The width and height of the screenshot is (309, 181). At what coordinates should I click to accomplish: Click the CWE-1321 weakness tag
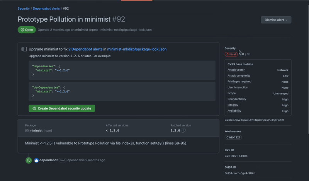233,137
